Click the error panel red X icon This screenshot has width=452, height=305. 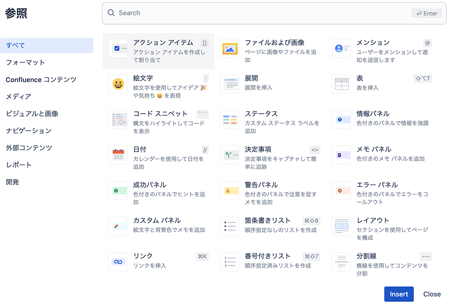(341, 190)
